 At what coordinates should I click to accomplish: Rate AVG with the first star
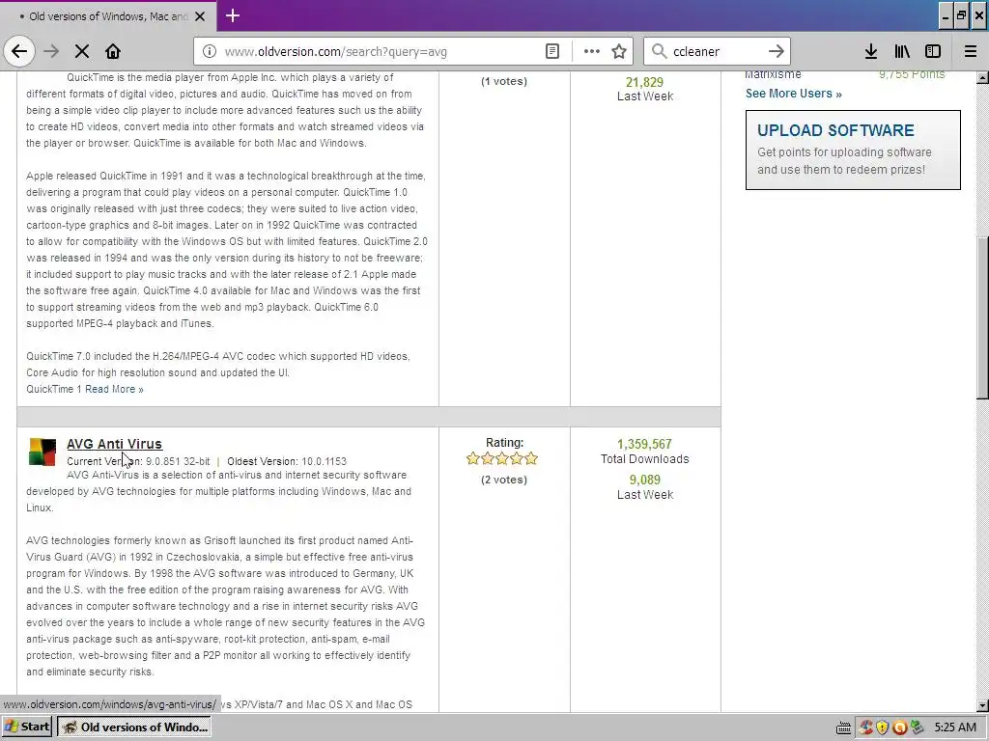tap(473, 458)
